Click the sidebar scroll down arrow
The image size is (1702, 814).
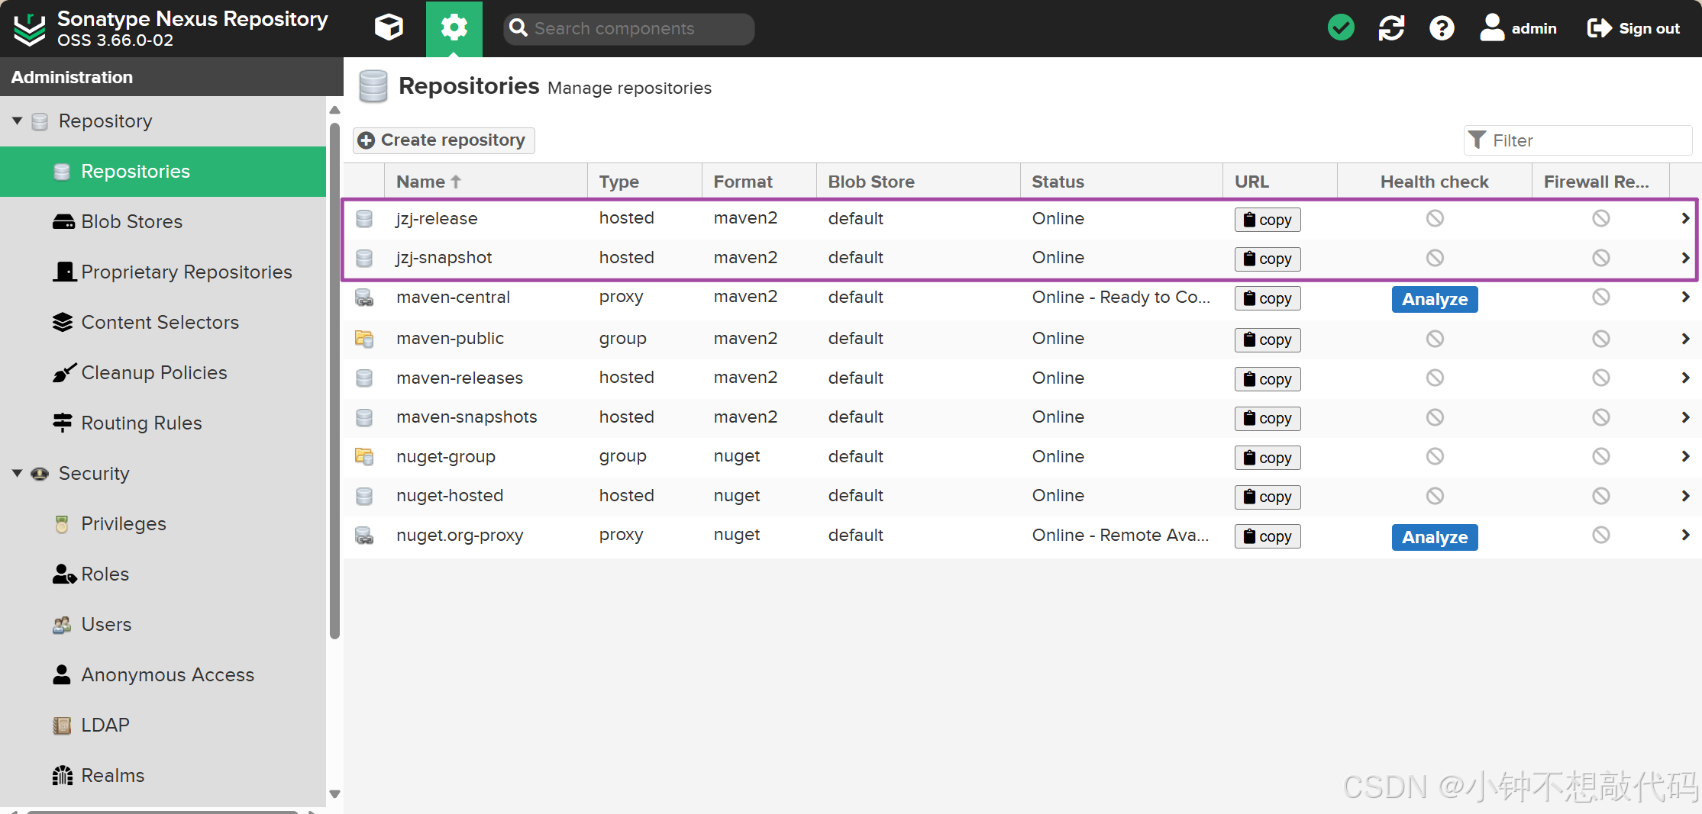click(x=334, y=794)
